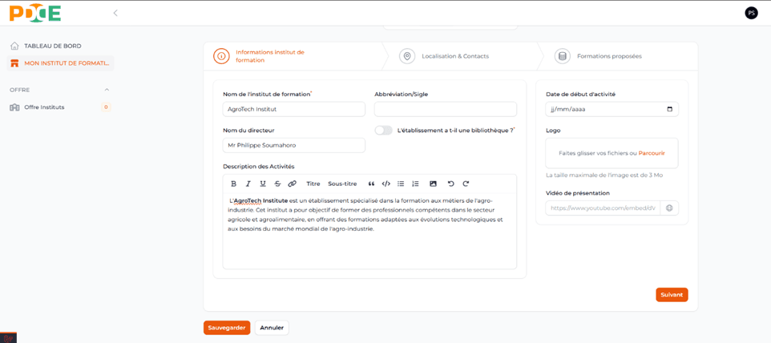
Task: Click the Italic formatting icon
Action: click(x=248, y=184)
